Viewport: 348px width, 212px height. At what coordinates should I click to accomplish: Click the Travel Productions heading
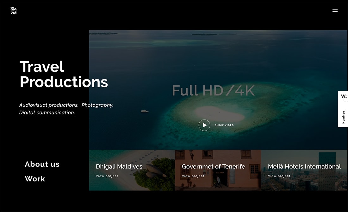pos(64,74)
